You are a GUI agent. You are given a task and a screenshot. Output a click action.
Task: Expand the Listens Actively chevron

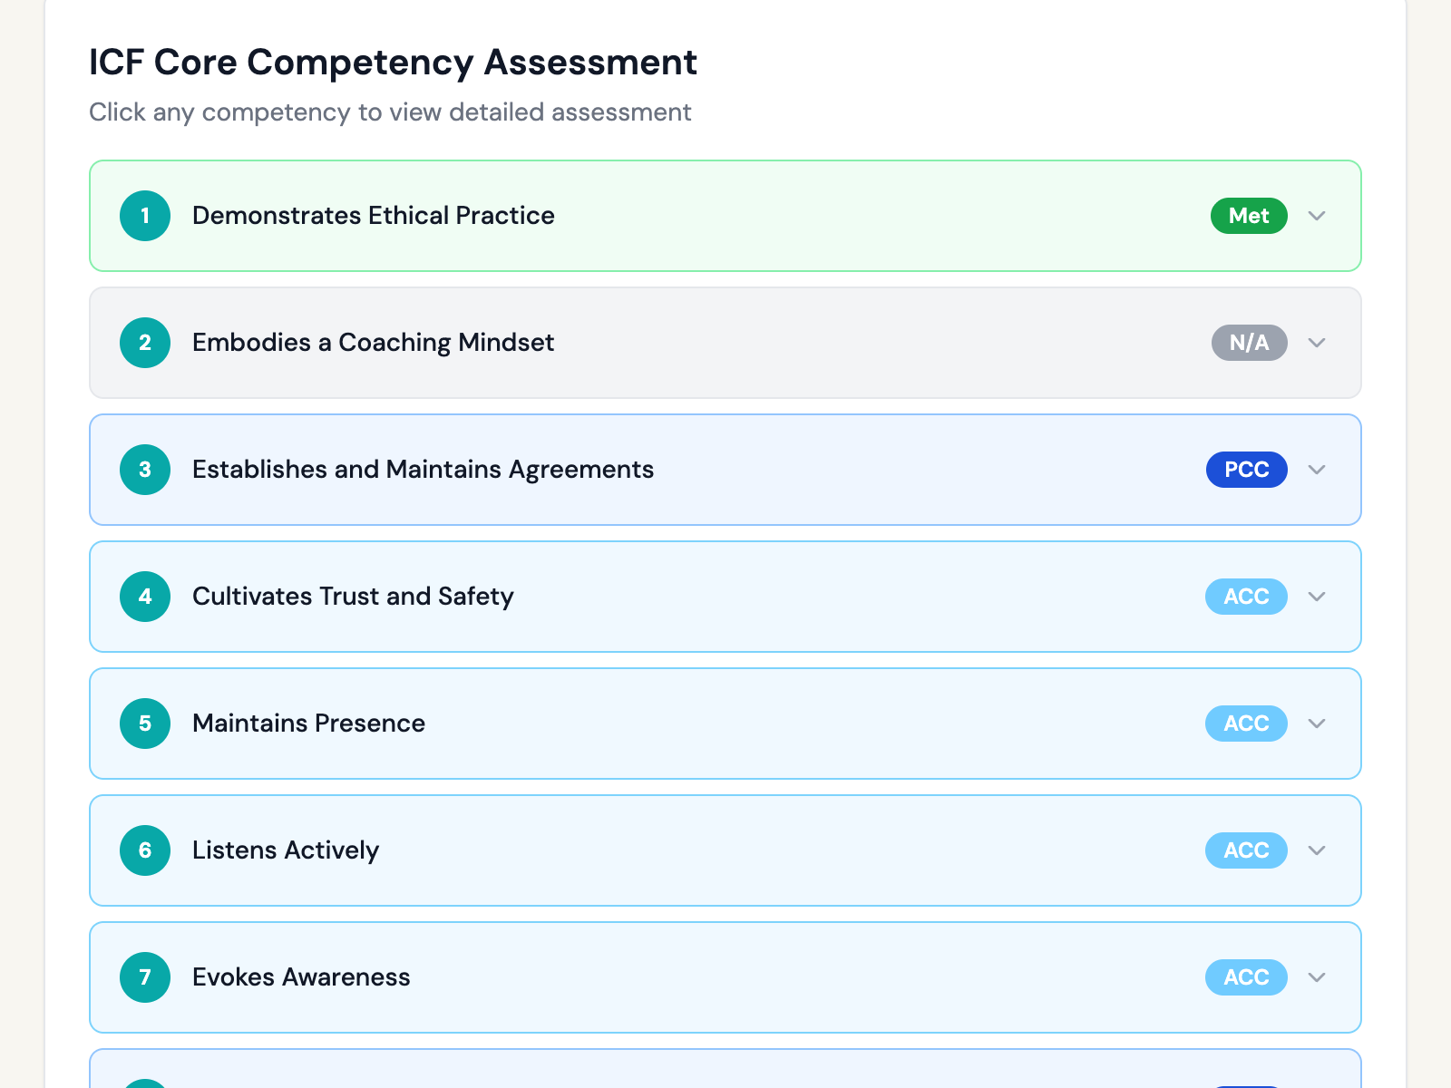tap(1317, 850)
